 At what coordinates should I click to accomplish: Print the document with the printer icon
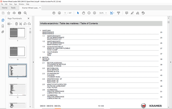point(19,13)
